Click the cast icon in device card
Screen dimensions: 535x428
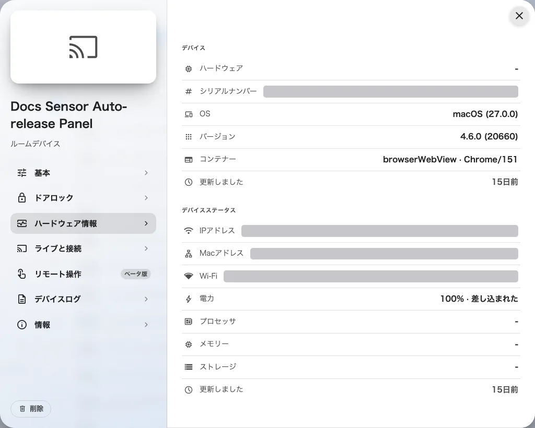click(83, 47)
